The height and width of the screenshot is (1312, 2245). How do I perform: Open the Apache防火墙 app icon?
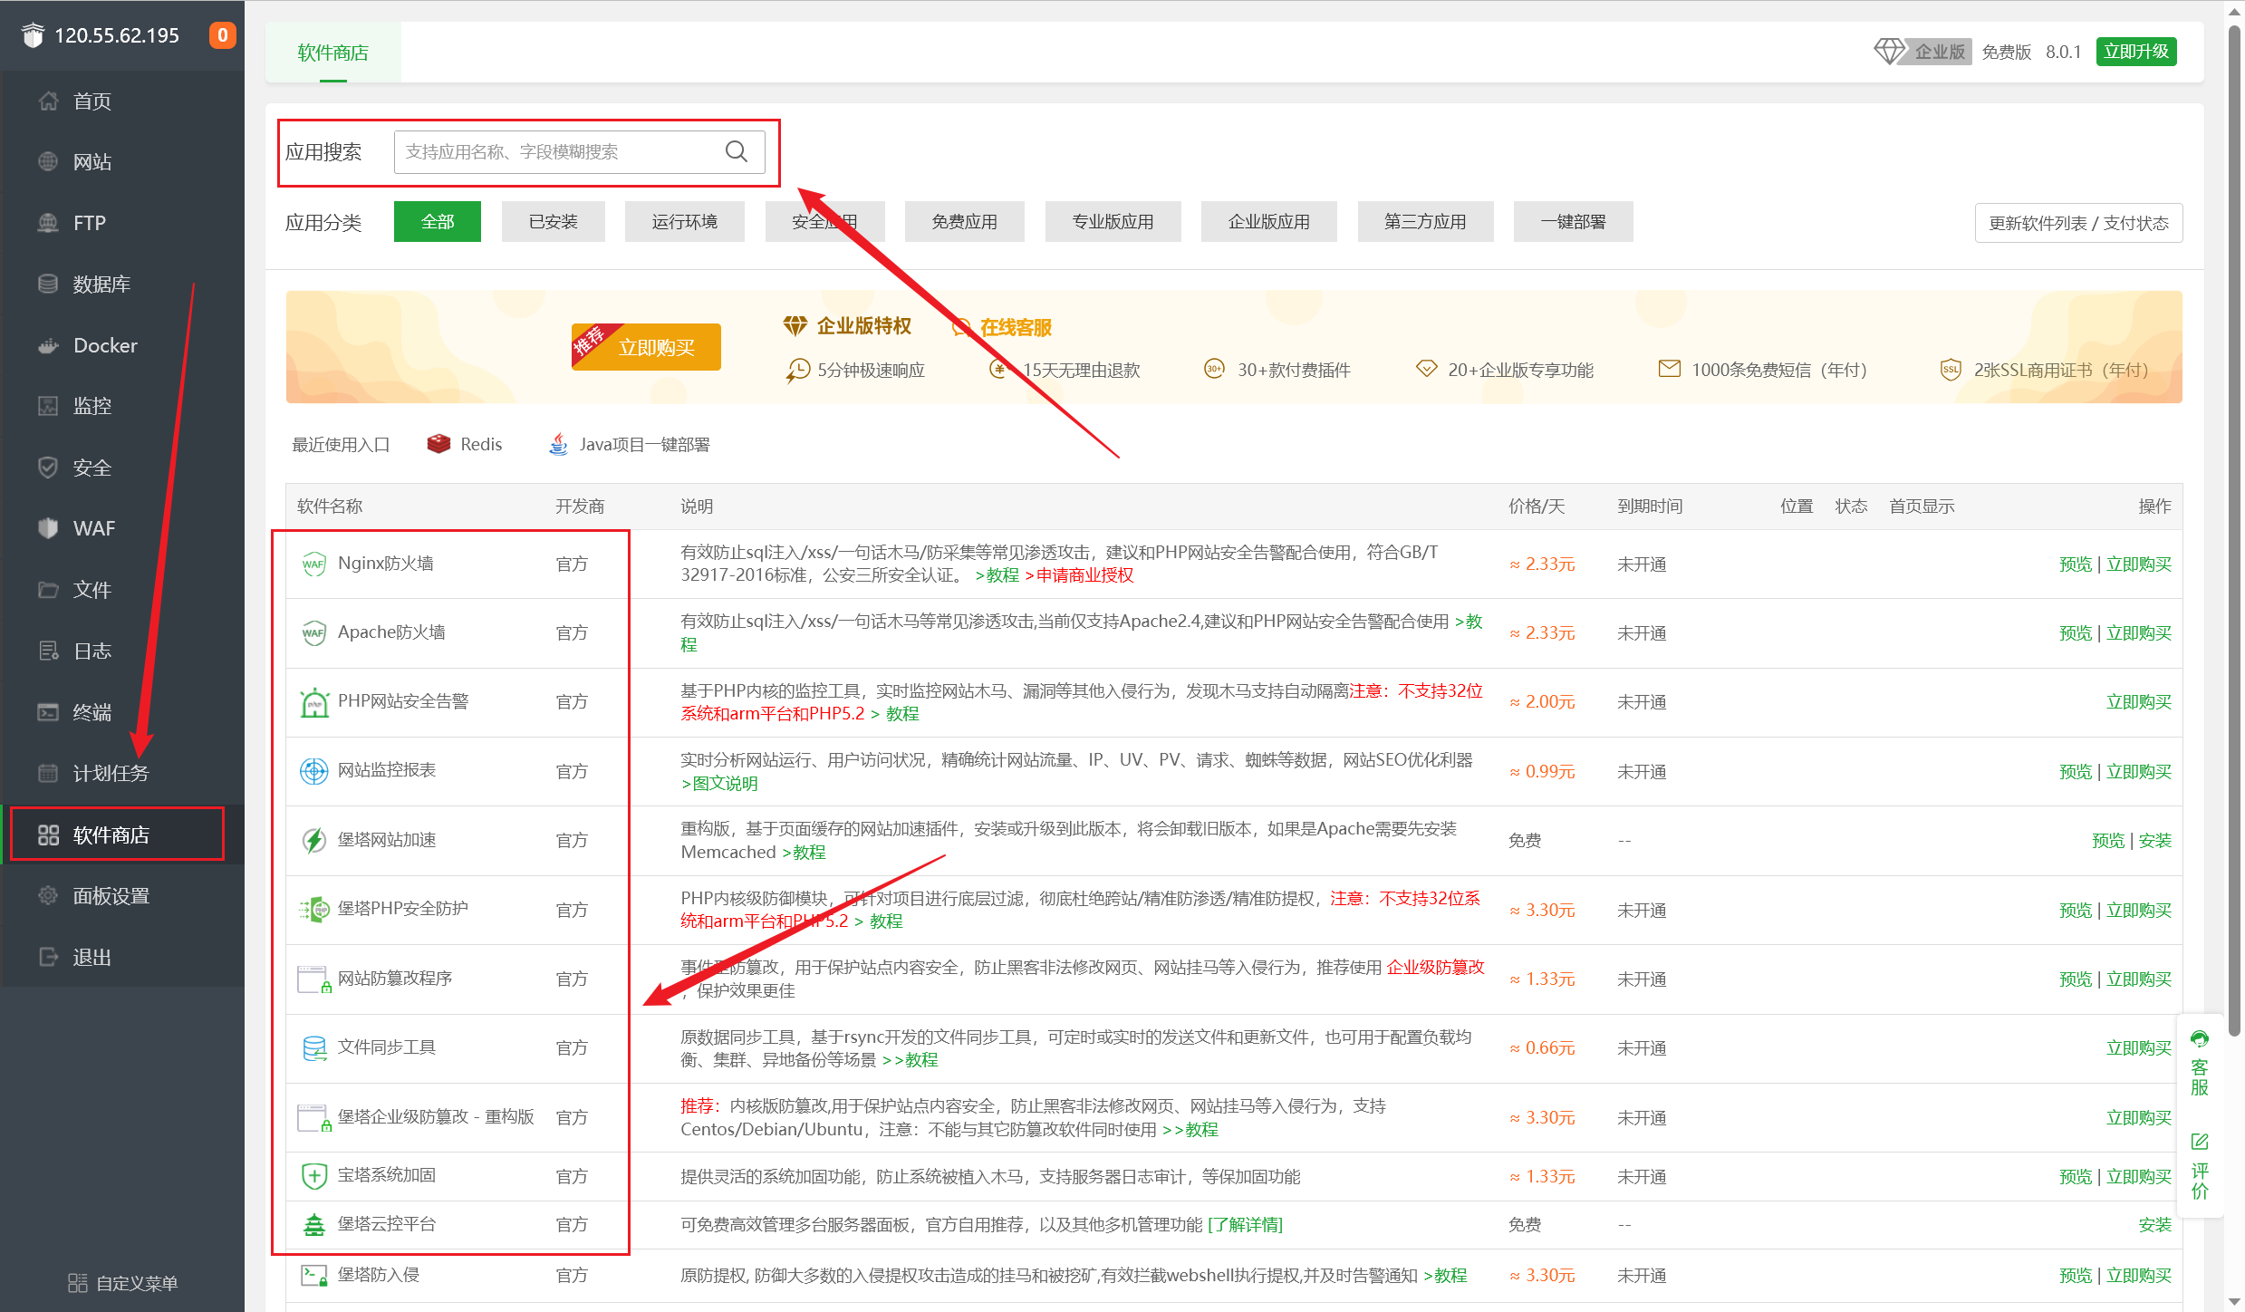pyautogui.click(x=313, y=632)
